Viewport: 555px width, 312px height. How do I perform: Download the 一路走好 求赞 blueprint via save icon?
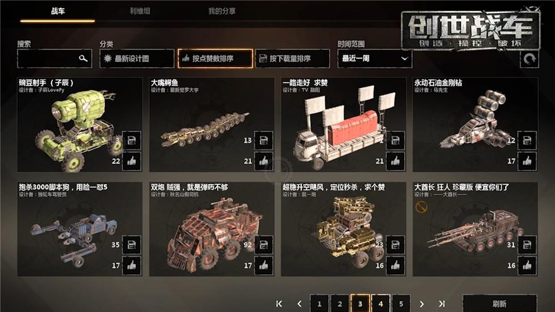395,140
